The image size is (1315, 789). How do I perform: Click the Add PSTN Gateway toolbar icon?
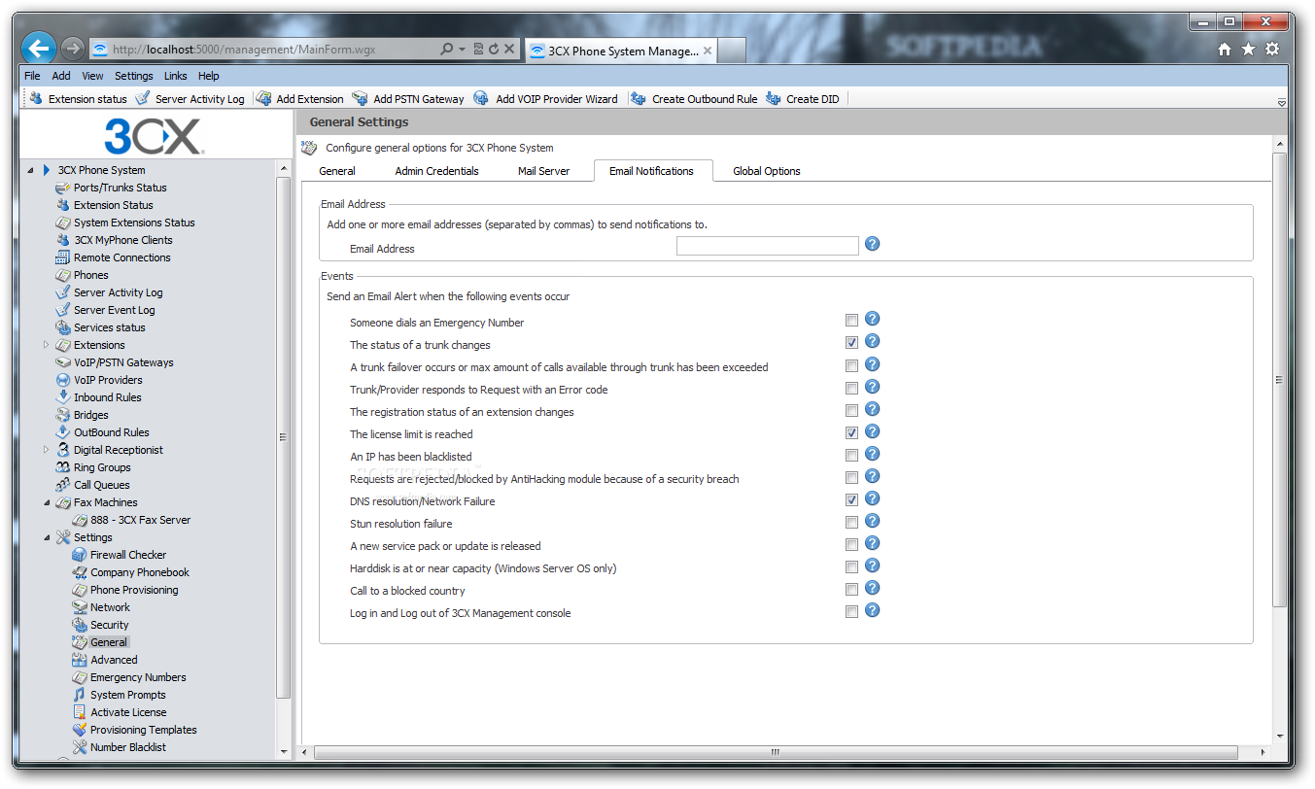coord(361,98)
